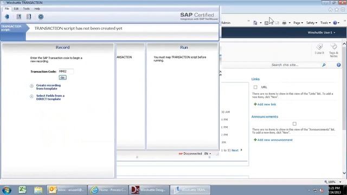Click the browser Home toolbar icon
The width and height of the screenshot is (347, 195).
pyautogui.click(x=255, y=23)
